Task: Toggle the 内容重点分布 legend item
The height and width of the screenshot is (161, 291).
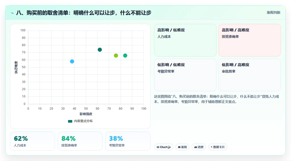Action: tap(80, 121)
